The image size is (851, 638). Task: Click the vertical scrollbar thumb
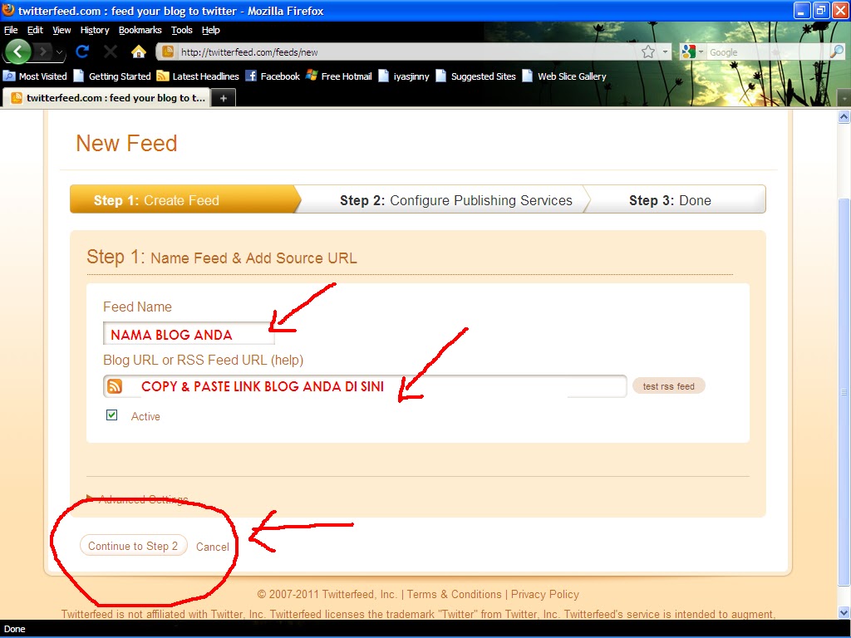[x=844, y=392]
